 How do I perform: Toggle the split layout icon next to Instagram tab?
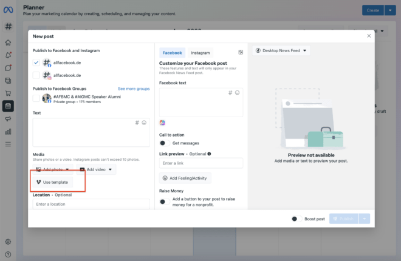[241, 52]
